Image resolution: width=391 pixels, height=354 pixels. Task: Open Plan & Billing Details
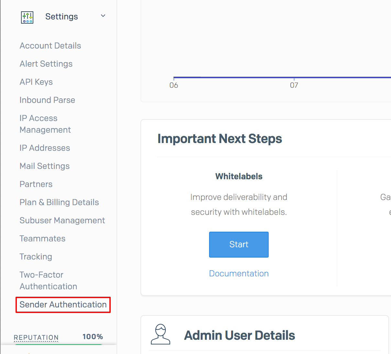(59, 202)
